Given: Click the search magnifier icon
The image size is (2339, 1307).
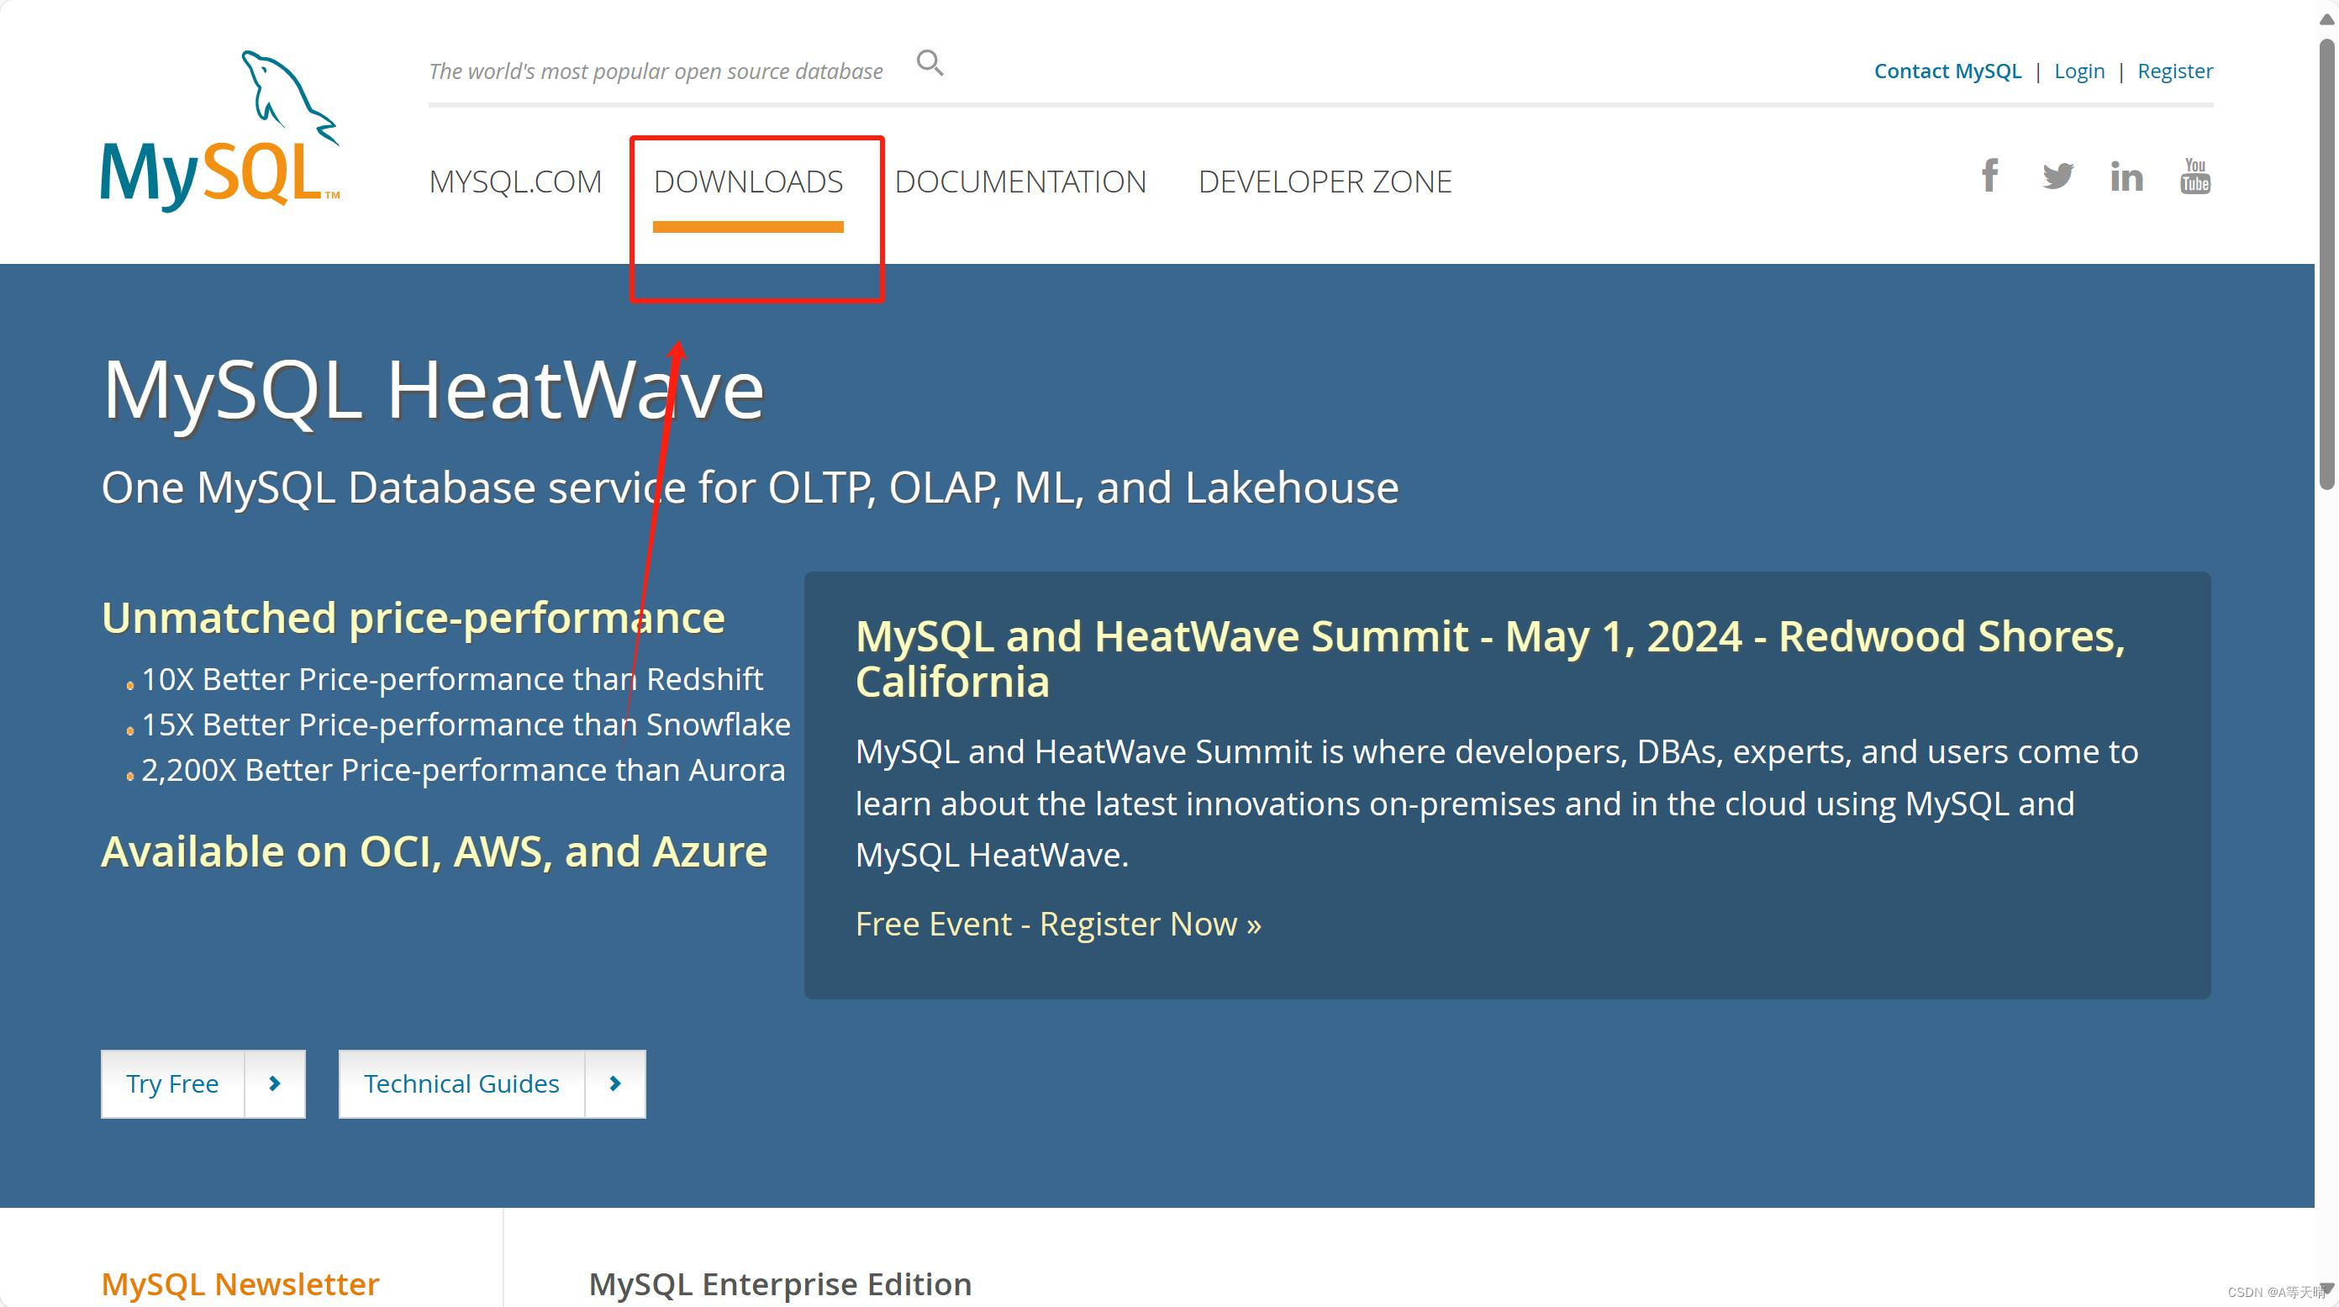Looking at the screenshot, I should pos(930,63).
